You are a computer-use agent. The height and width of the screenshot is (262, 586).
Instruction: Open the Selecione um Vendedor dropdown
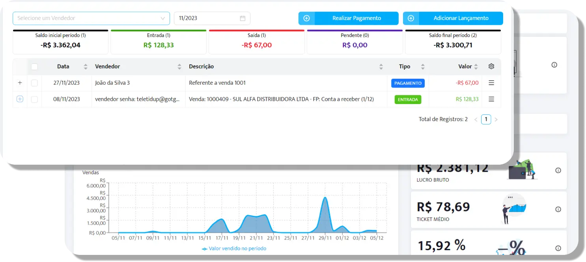pos(91,18)
